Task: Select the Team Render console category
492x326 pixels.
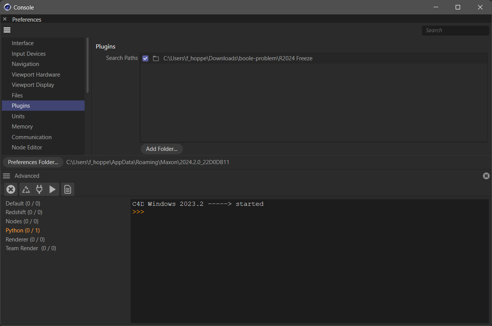Action: (x=31, y=248)
